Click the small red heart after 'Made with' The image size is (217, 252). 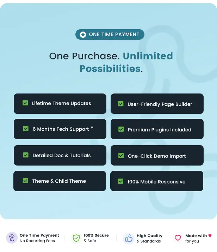tap(210, 235)
